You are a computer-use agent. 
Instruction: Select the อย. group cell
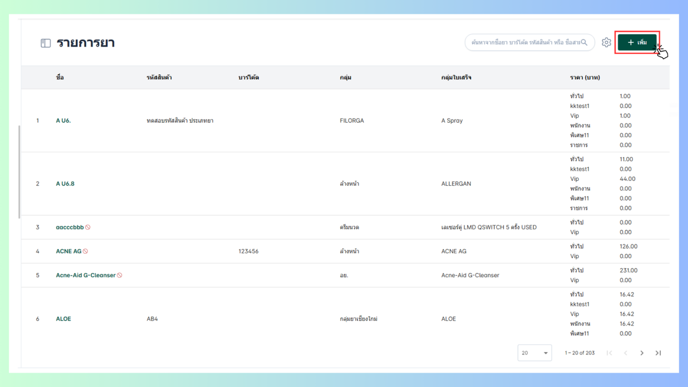point(344,275)
